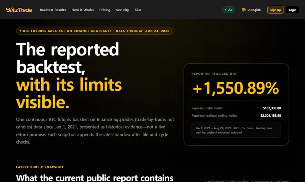Click the $2,201,183.98 ending wallet value
The height and width of the screenshot is (182, 305).
[271, 116]
